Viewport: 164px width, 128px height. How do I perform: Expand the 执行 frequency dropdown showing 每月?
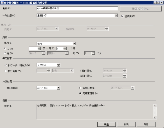coord(74,44)
